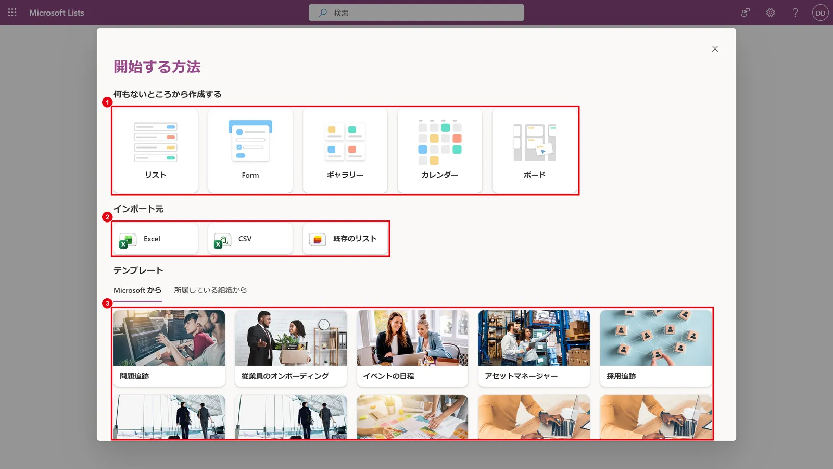833x469 pixels.
Task: Click the Microsoft Lists title
Action: pos(57,13)
